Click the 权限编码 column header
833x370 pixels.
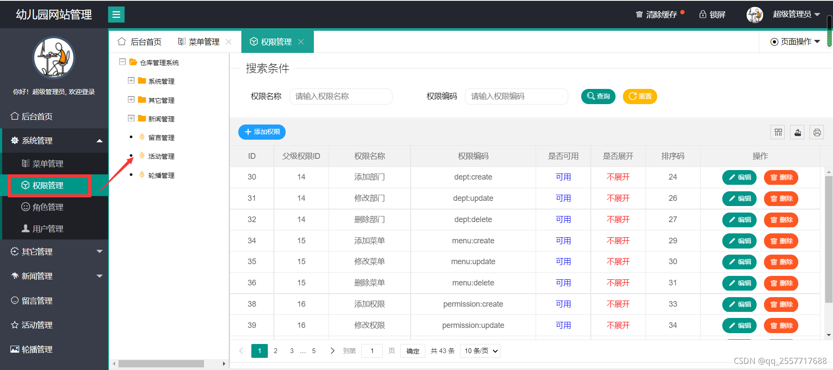(x=473, y=156)
